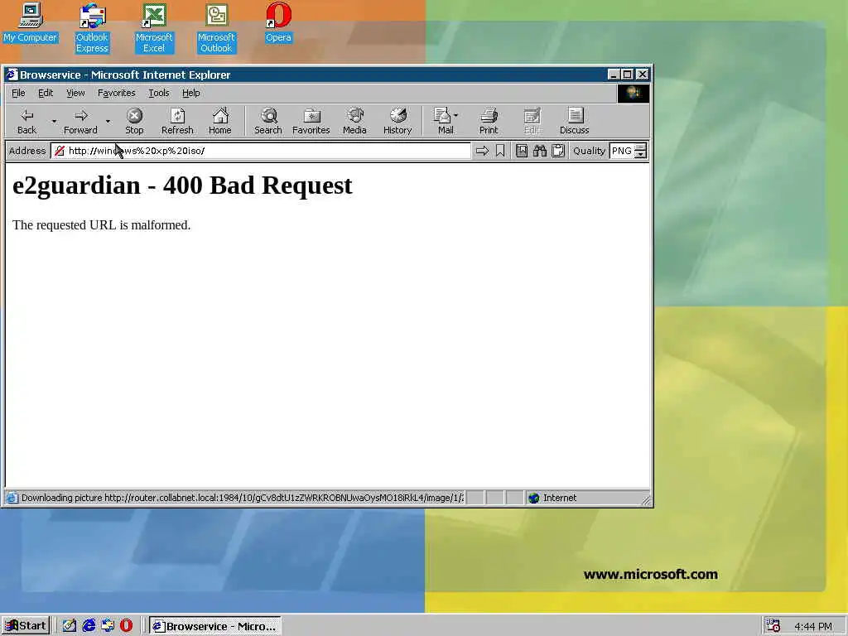
Task: Launch Opera from quick launch
Action: [x=126, y=626]
